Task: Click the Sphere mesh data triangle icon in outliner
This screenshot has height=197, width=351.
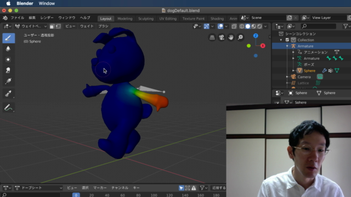Action: coord(337,71)
